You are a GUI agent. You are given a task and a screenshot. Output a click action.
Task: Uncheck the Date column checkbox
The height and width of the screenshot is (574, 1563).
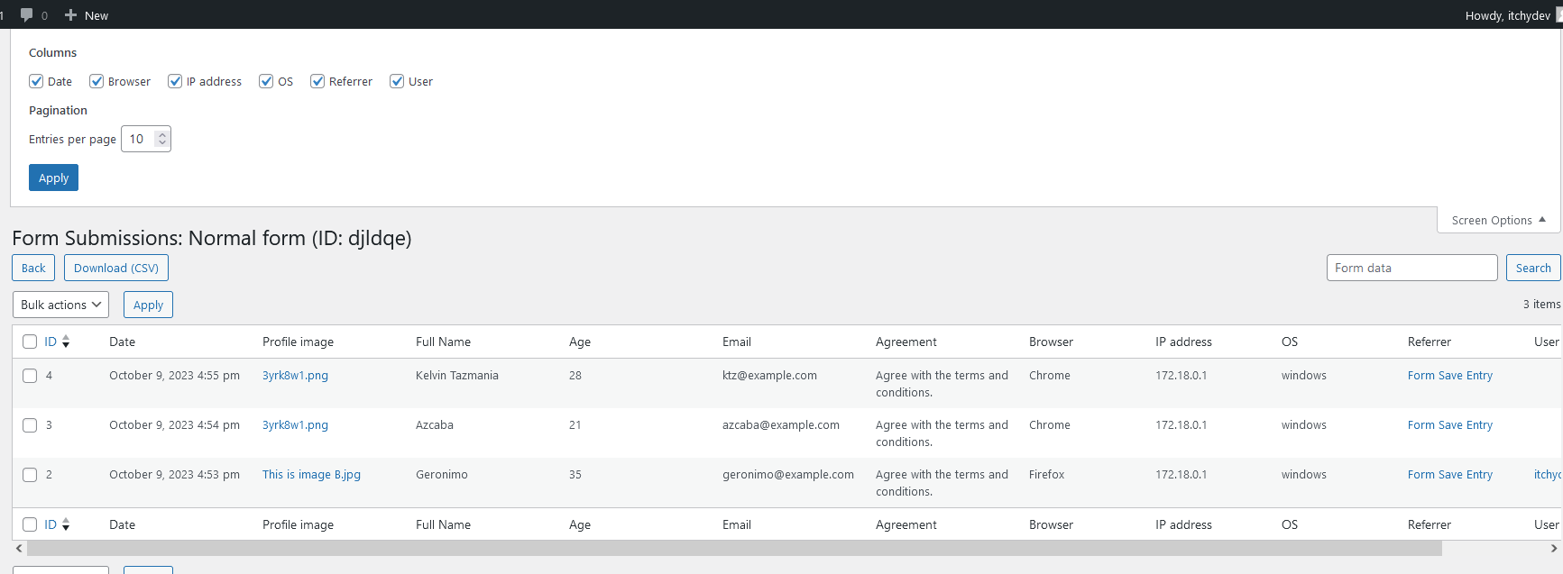click(36, 81)
